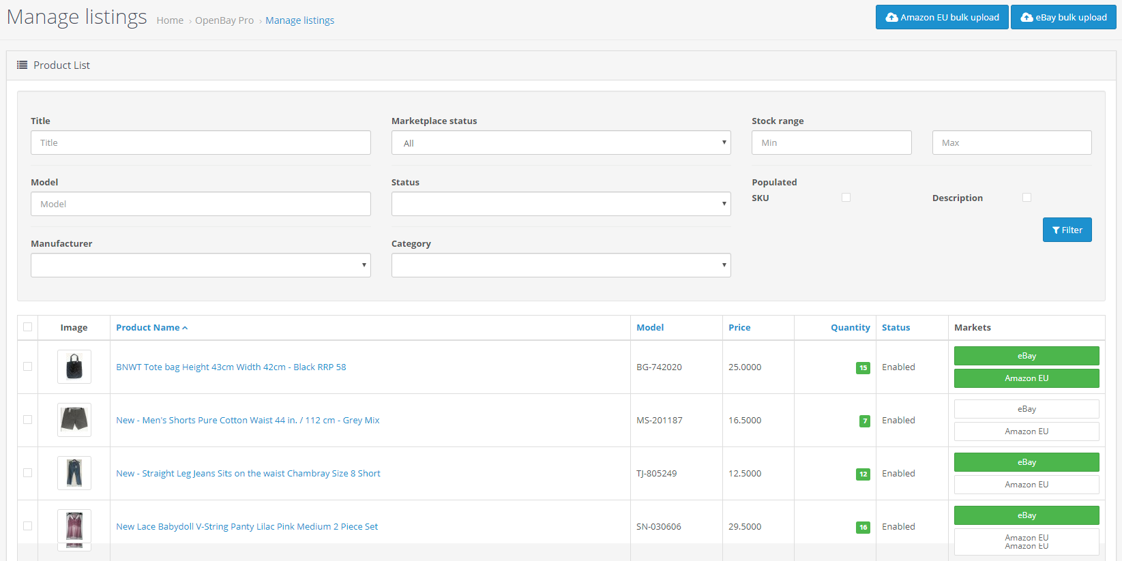1122x561 pixels.
Task: Open OpenBay Pro breadcrumb link
Action: pos(224,20)
